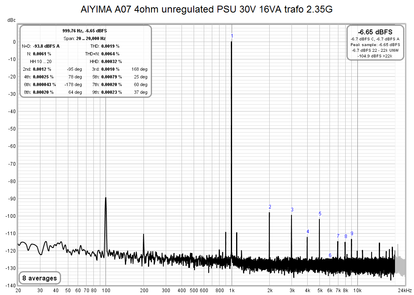Select the 2nd harmonic '0.0012 %' value
The image size is (414, 295).
click(42, 69)
